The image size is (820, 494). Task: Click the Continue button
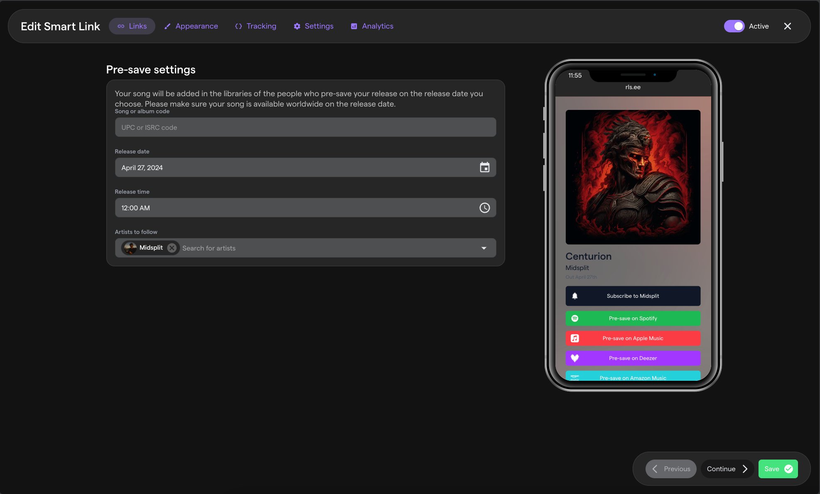tap(727, 469)
